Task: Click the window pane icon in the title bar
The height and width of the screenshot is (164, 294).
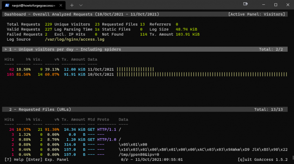Action: (245, 4)
